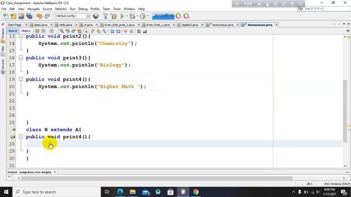The width and height of the screenshot is (351, 197).
Task: Click the Stop Macro Recording square icon
Action: point(132,31)
